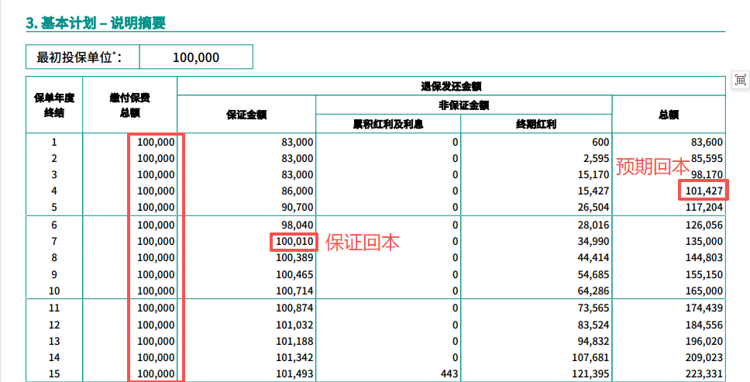Click the 最初投保单位 label cell
This screenshot has width=750, height=382.
(x=83, y=57)
